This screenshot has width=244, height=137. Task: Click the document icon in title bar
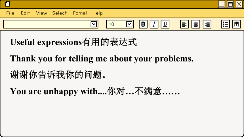pyautogui.click(x=7, y=4)
